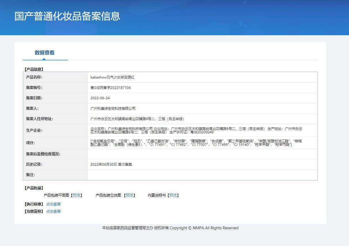Select the filing date 2022-06-24
Viewport: 349px width, 246px height.
point(100,98)
